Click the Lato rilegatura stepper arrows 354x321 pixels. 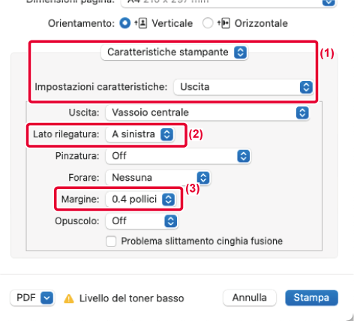(166, 134)
